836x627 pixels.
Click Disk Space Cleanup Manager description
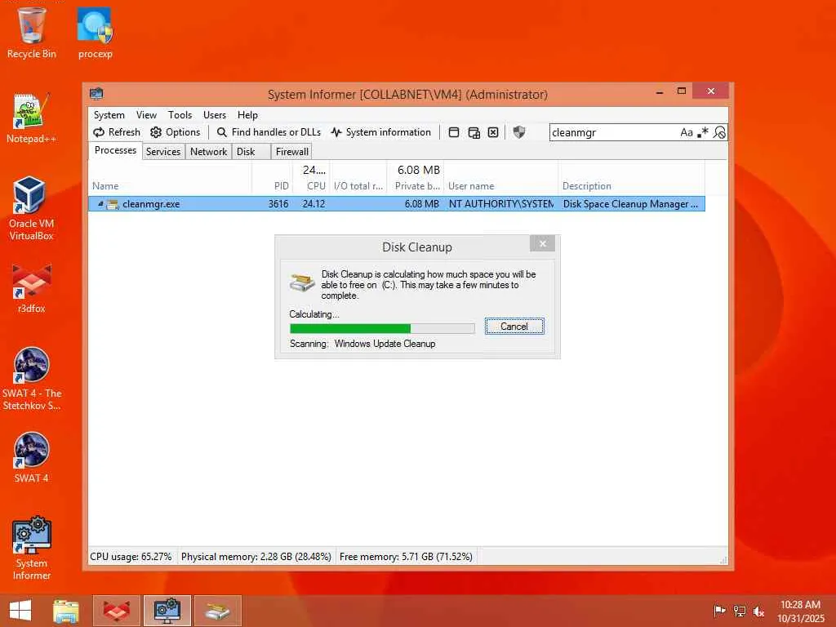pyautogui.click(x=630, y=203)
